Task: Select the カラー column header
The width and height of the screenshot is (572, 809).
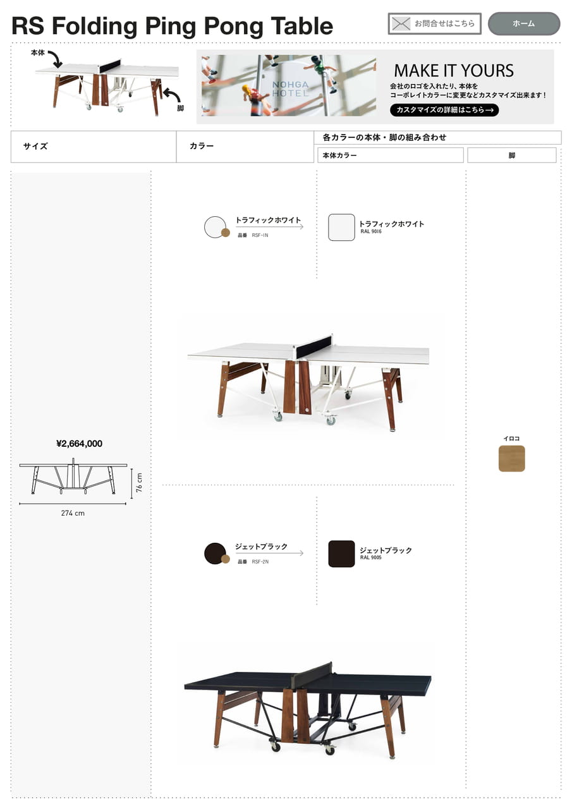Action: 245,147
